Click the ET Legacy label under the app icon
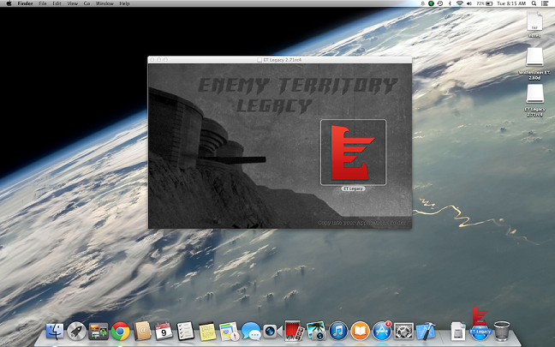The width and height of the screenshot is (555, 347). coord(353,188)
